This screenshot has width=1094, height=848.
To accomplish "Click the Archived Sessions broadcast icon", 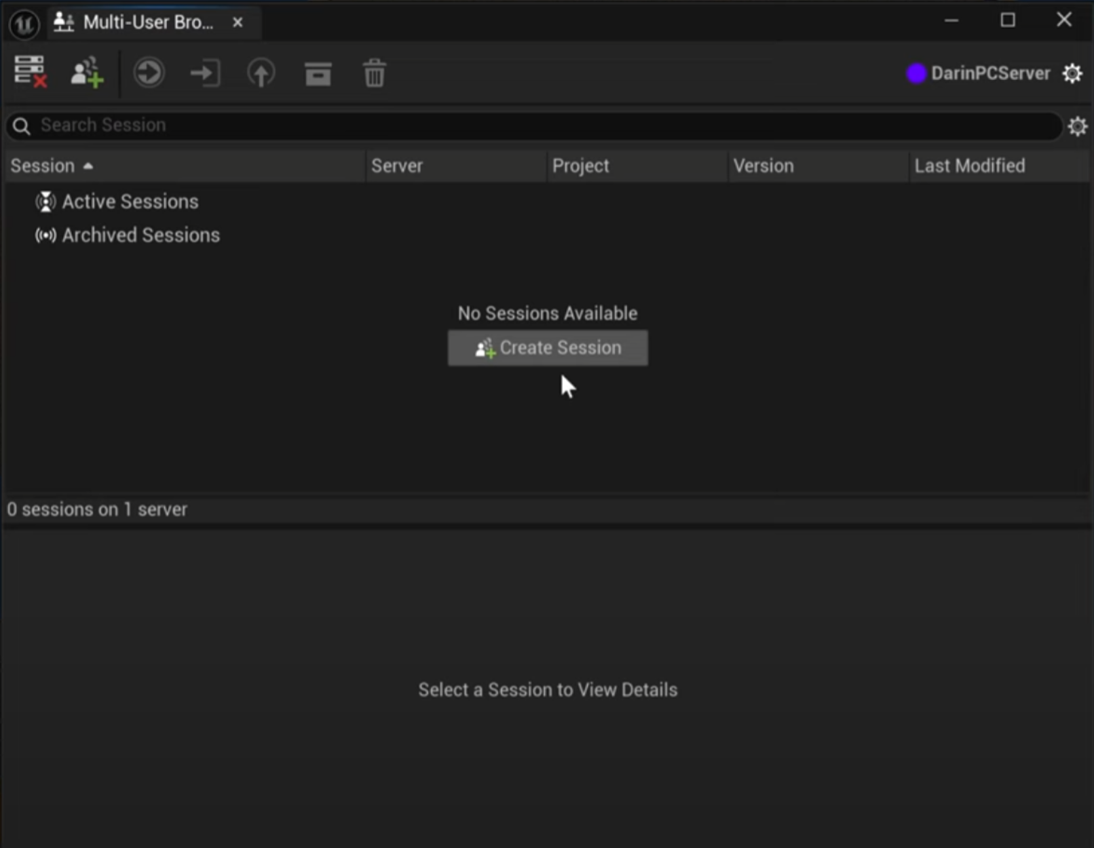I will (45, 235).
